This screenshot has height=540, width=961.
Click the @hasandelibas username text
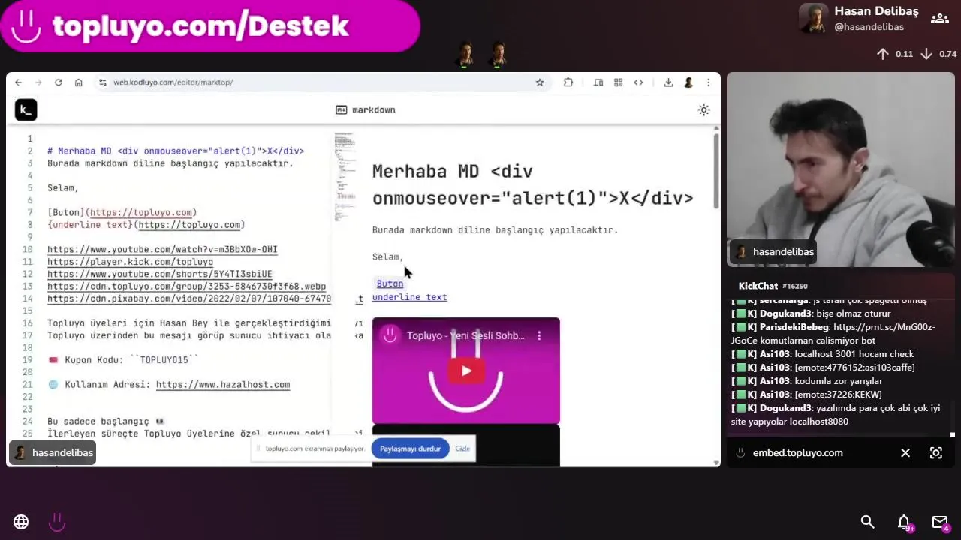[869, 27]
